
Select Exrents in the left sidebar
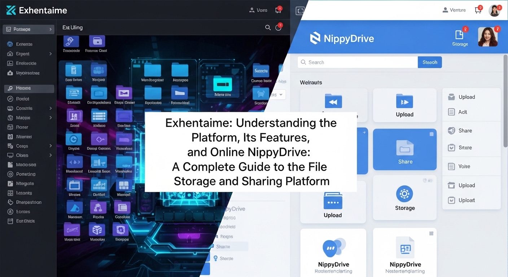click(x=24, y=44)
